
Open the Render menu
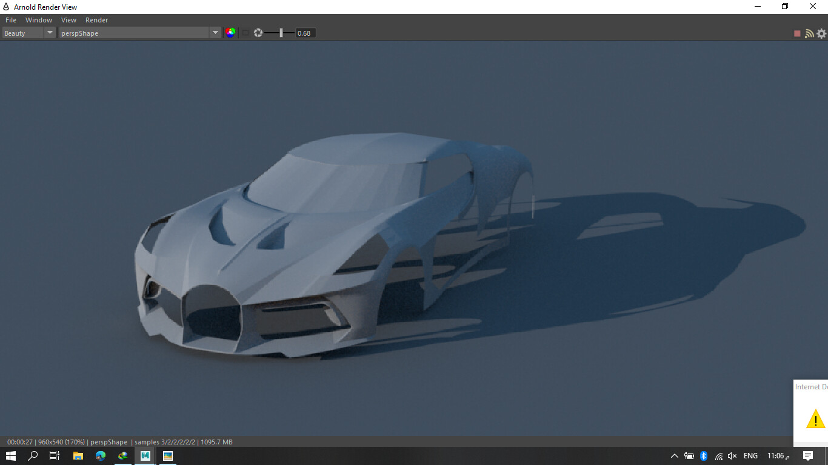pos(96,19)
